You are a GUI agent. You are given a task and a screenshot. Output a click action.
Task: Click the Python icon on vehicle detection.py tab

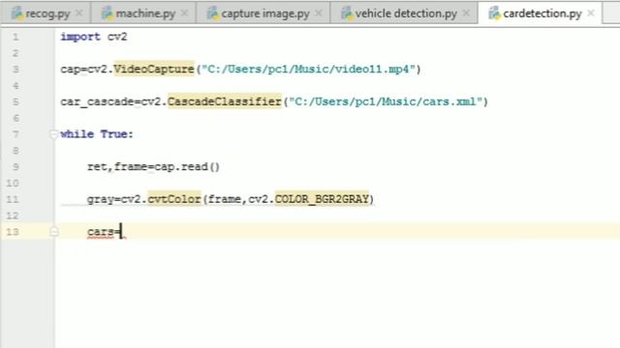347,14
